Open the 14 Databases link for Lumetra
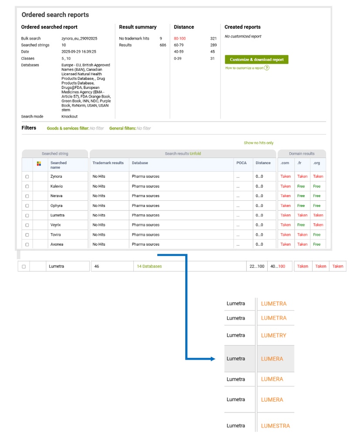Screen dimensions: 364x446 pos(149,267)
